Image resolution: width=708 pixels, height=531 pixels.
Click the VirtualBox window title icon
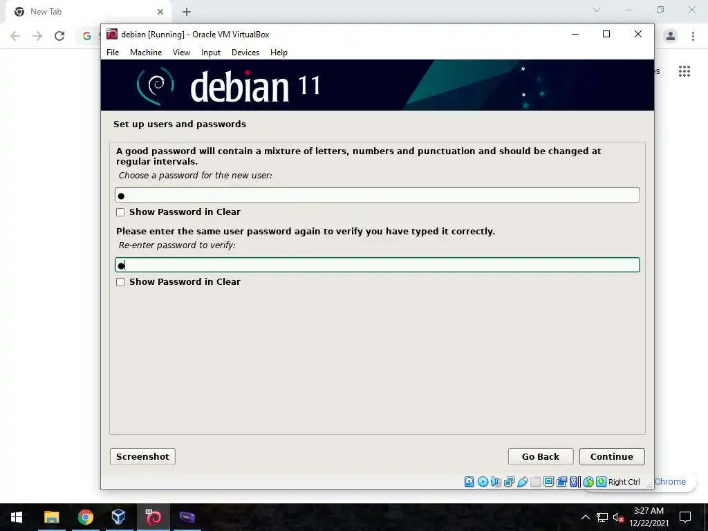pos(112,35)
